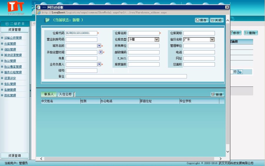Focus the 仓库代码 input field
The image size is (265, 166).
82,33
